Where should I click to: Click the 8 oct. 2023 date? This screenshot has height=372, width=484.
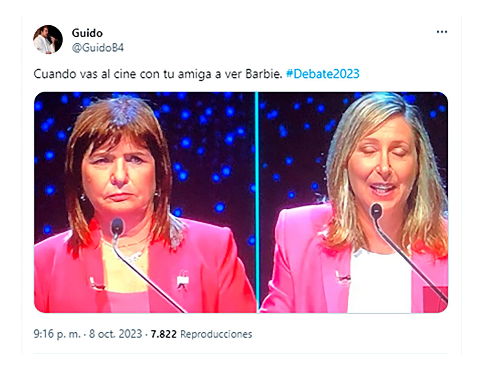pyautogui.click(x=115, y=334)
